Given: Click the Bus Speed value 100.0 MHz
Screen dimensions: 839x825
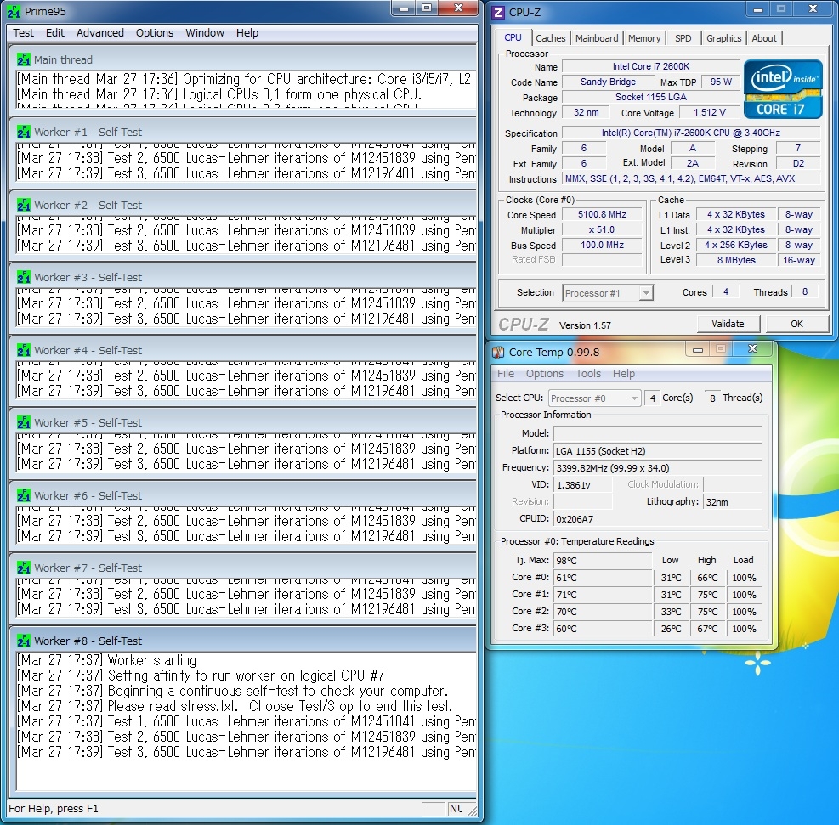Looking at the screenshot, I should tap(602, 245).
